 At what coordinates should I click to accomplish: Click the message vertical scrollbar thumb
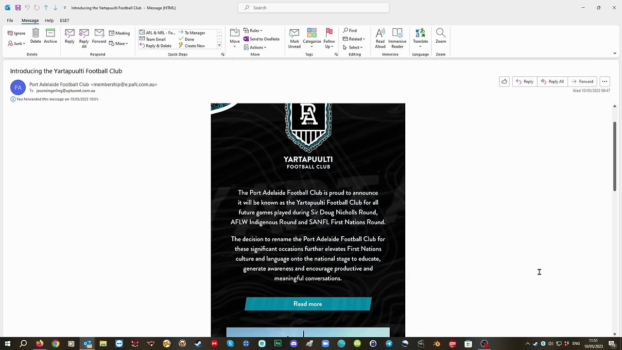click(615, 156)
